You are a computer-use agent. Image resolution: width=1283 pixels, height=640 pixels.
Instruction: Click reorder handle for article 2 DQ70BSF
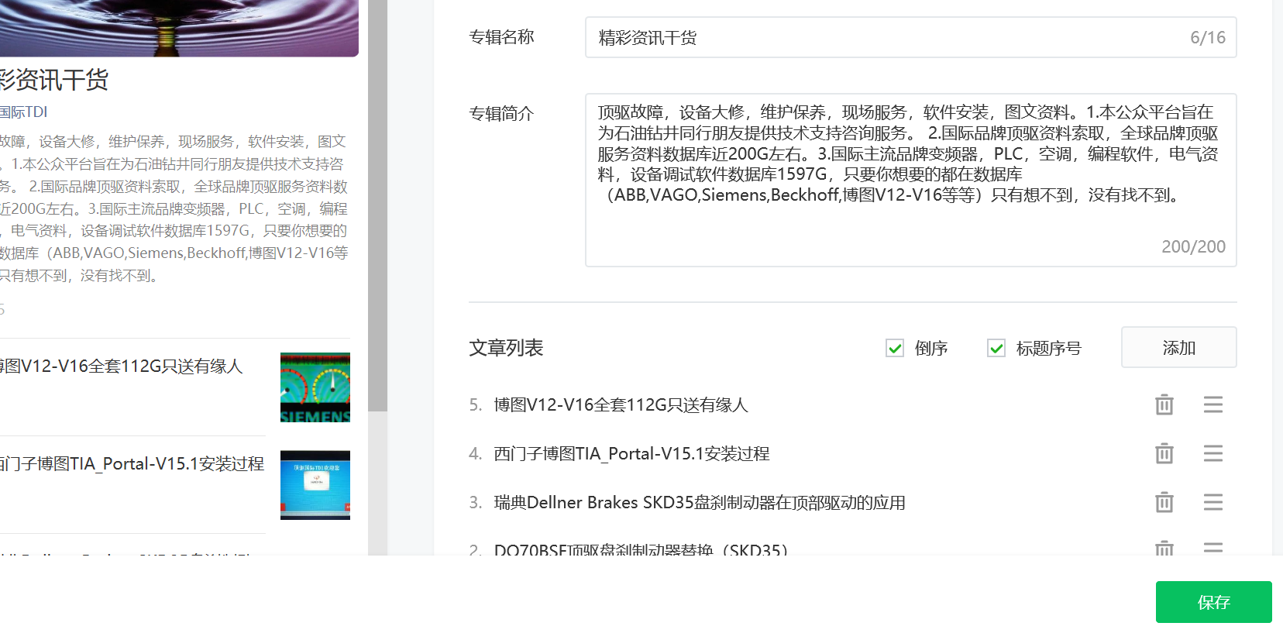click(x=1212, y=548)
